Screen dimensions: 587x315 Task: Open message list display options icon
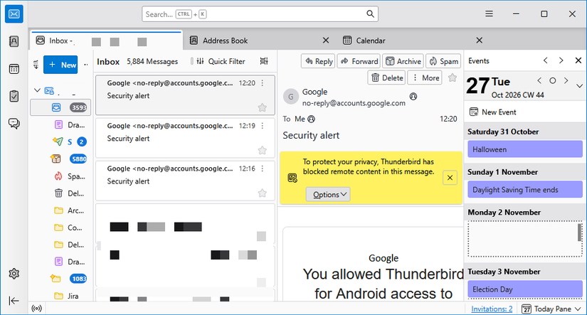pyautogui.click(x=264, y=61)
